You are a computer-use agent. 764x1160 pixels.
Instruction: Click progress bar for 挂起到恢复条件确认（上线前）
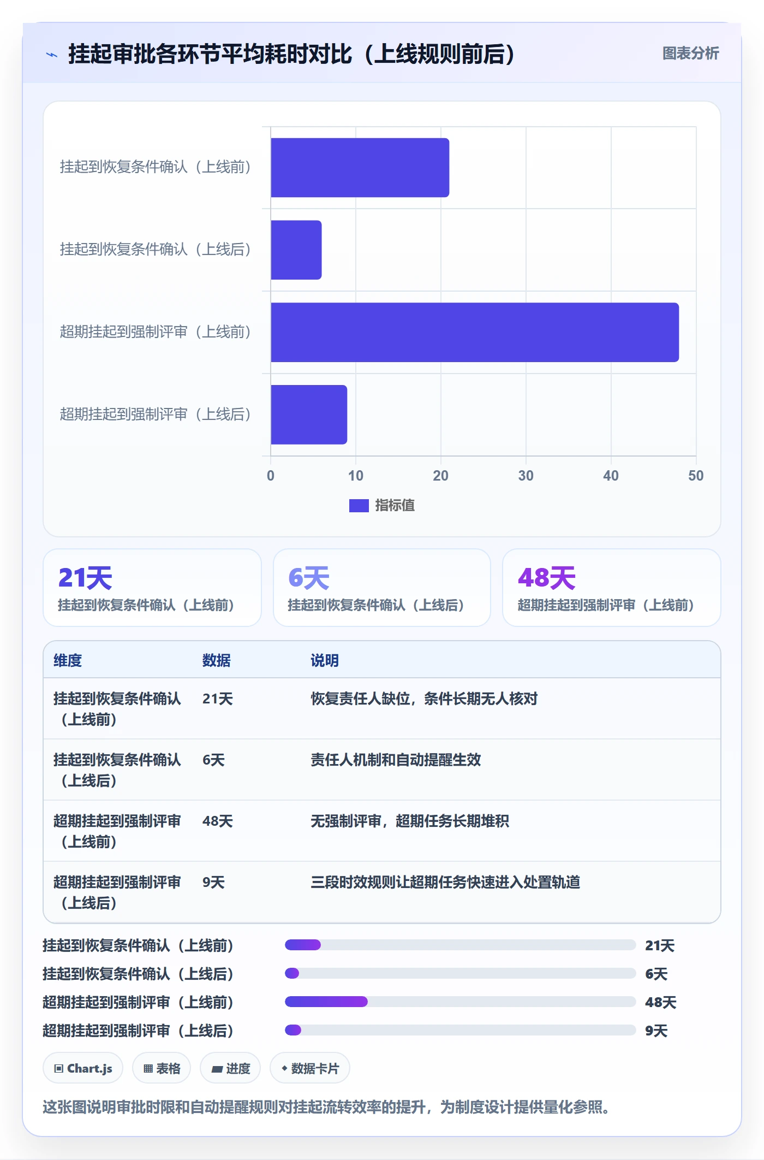coord(460,945)
